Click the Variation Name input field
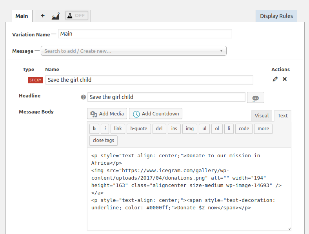The image size is (309, 234). (x=145, y=34)
